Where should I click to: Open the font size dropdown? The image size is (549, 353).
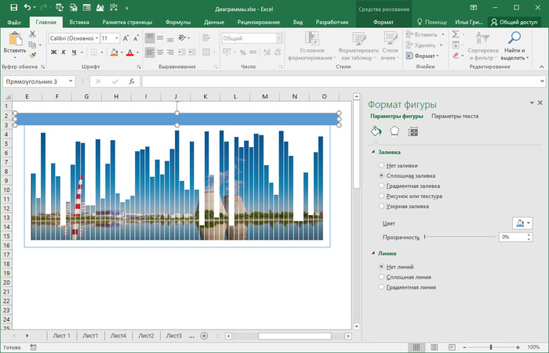pos(116,38)
